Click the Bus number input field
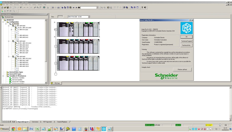The image size is (232, 132). 60,17
